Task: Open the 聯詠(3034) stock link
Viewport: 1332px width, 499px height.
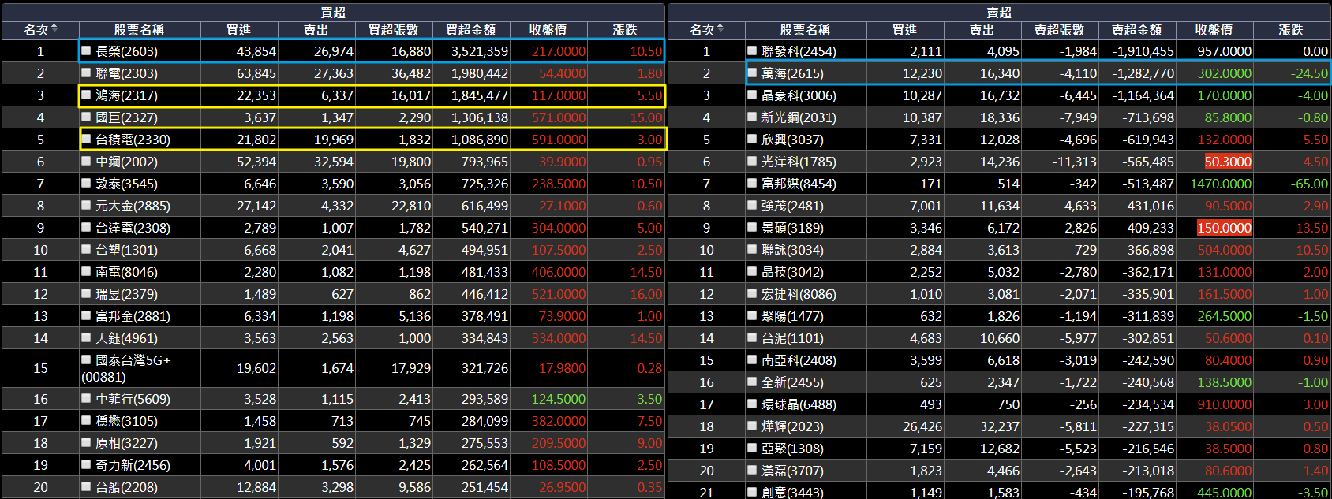Action: pos(792,250)
